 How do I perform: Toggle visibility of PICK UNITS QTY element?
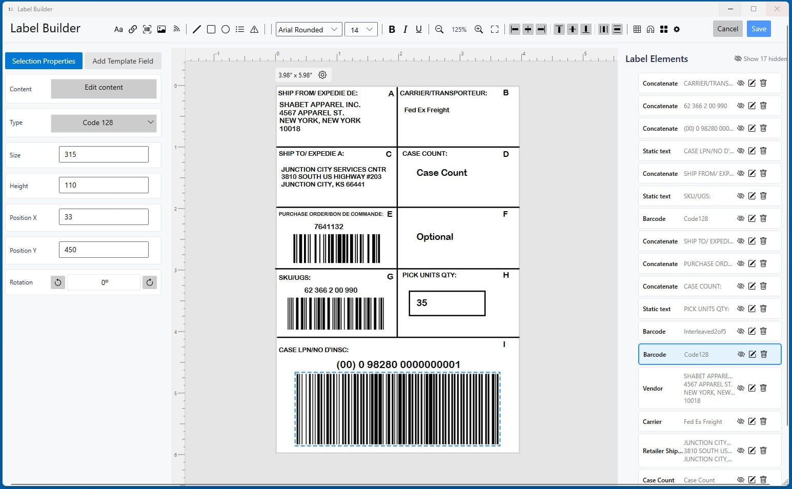point(741,309)
